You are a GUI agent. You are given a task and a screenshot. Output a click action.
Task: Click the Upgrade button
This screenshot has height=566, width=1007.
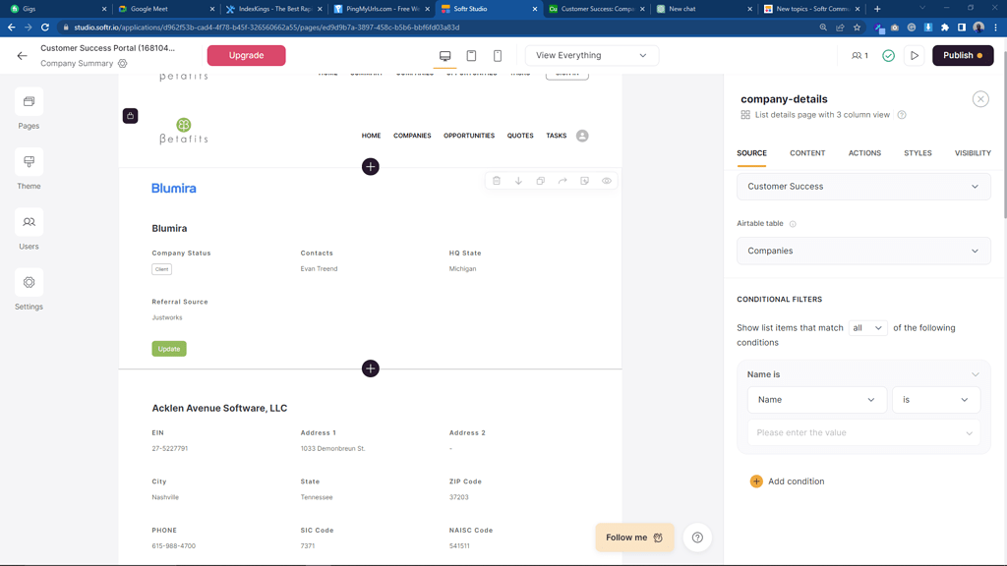(x=246, y=56)
